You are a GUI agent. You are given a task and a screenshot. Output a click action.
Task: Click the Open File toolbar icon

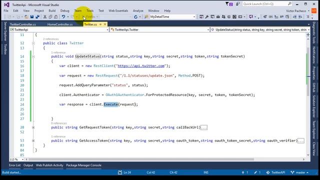click(26, 17)
